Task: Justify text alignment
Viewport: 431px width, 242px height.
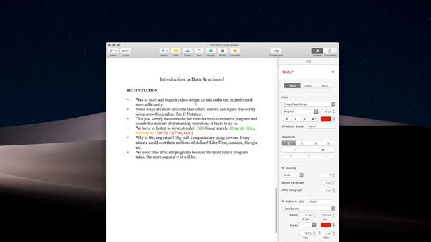Action: click(x=329, y=143)
